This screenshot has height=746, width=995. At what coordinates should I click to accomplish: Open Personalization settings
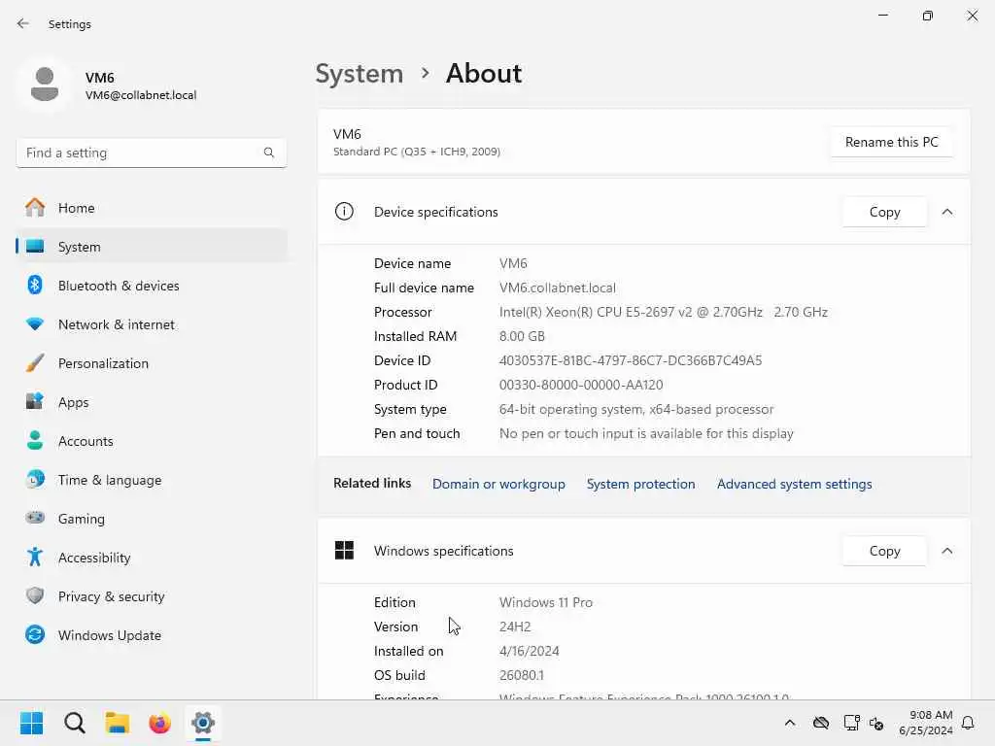[152, 363]
